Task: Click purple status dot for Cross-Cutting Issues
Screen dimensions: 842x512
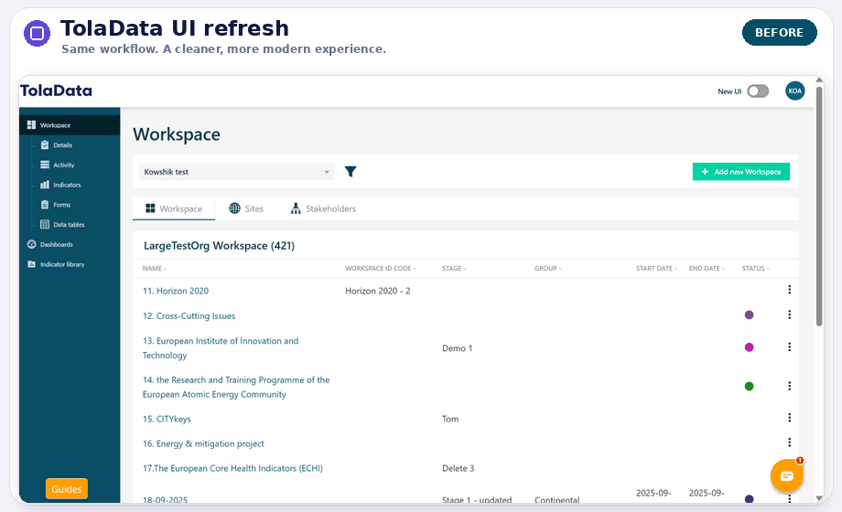Action: (x=749, y=315)
